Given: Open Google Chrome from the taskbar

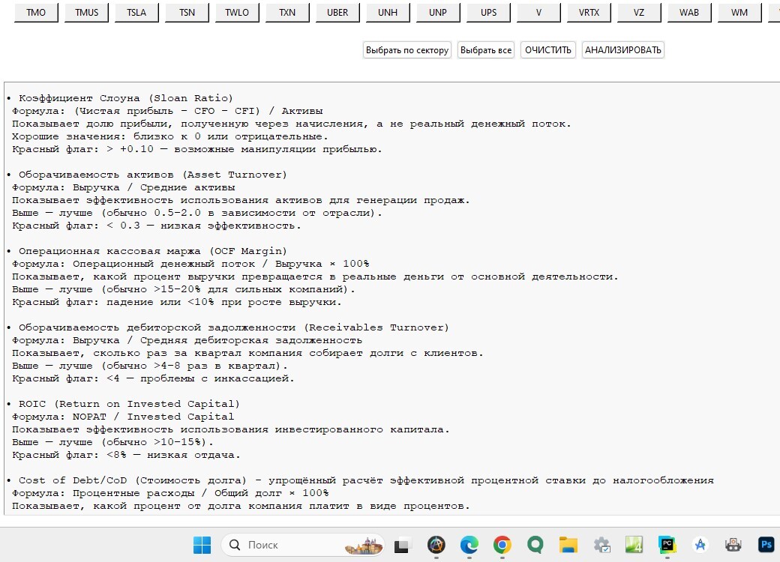Looking at the screenshot, I should click(x=502, y=545).
